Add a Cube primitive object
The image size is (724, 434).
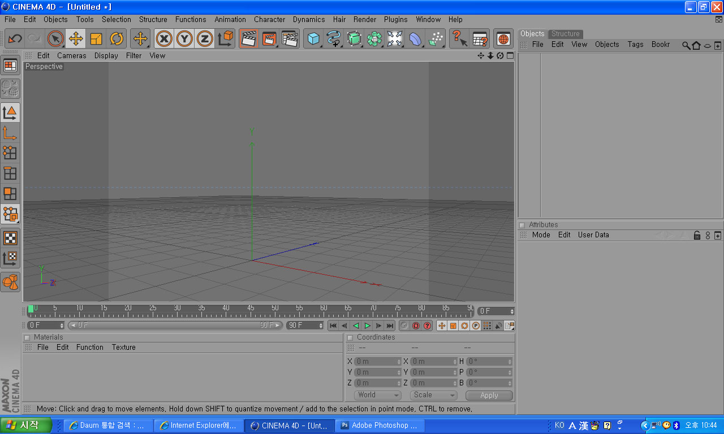[313, 39]
